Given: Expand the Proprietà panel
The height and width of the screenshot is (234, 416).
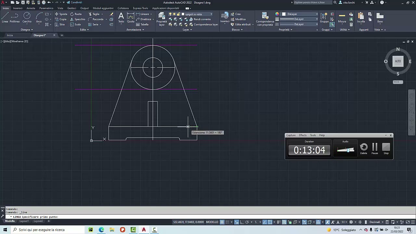Looking at the screenshot, I should [285, 30].
